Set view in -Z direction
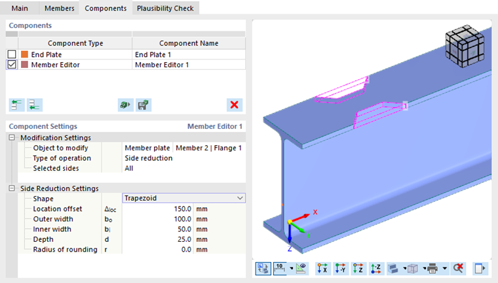This screenshot has width=498, height=283. click(375, 269)
